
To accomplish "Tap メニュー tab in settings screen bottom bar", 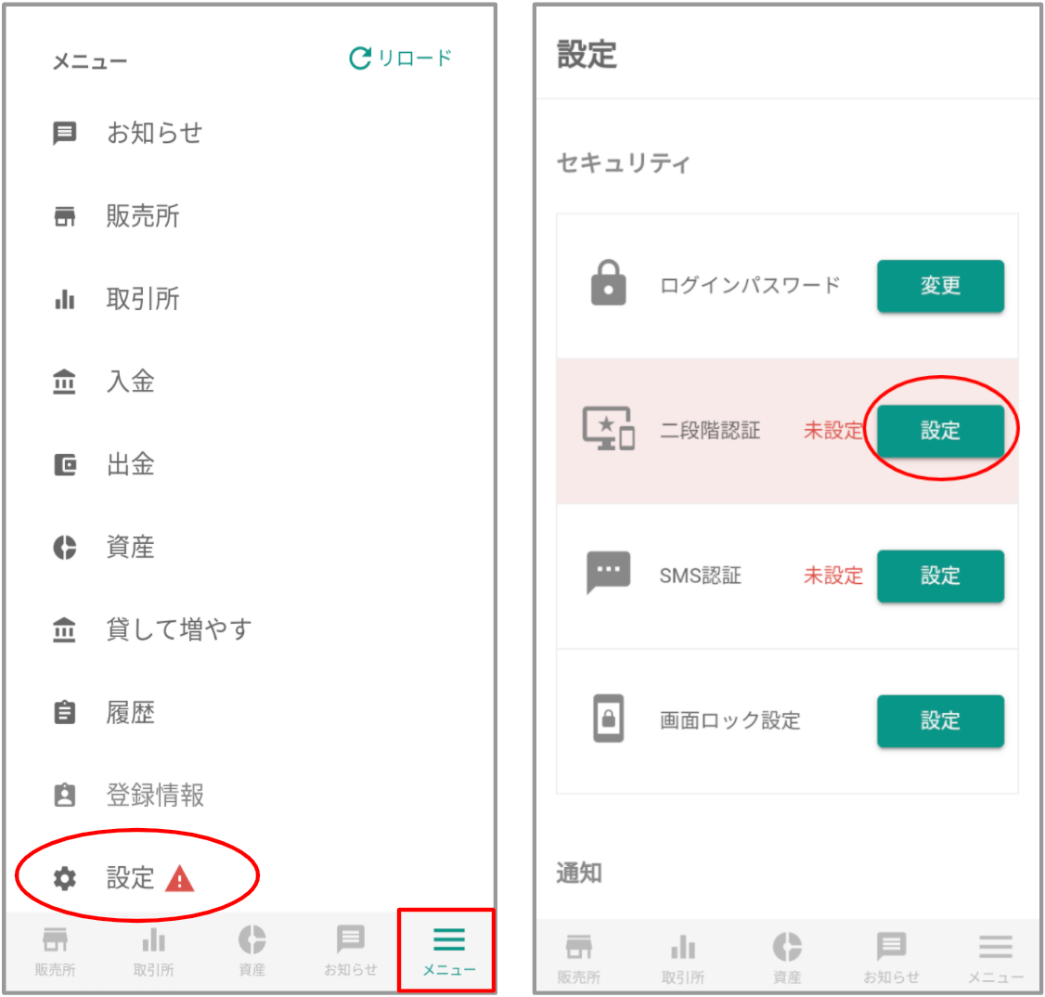I will point(996,958).
